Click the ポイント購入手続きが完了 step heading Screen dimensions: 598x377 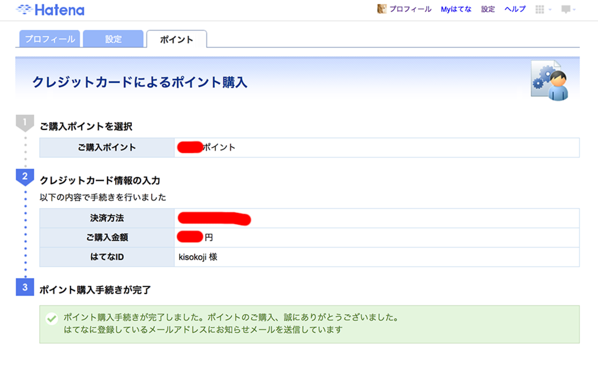click(x=95, y=290)
